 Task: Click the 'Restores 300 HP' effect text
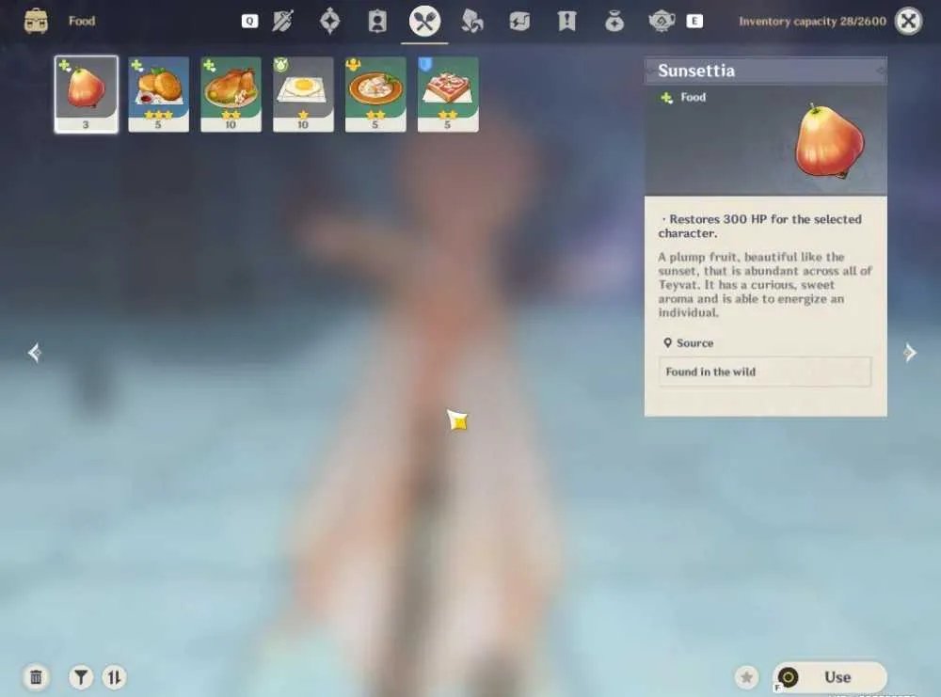point(759,226)
